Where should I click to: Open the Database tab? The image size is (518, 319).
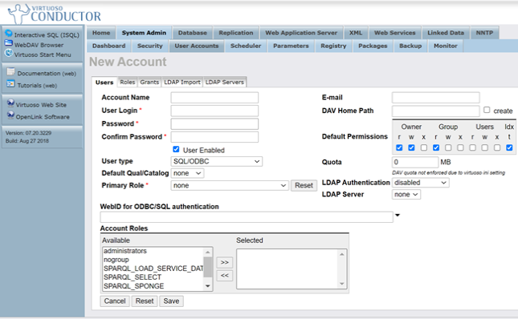[193, 33]
